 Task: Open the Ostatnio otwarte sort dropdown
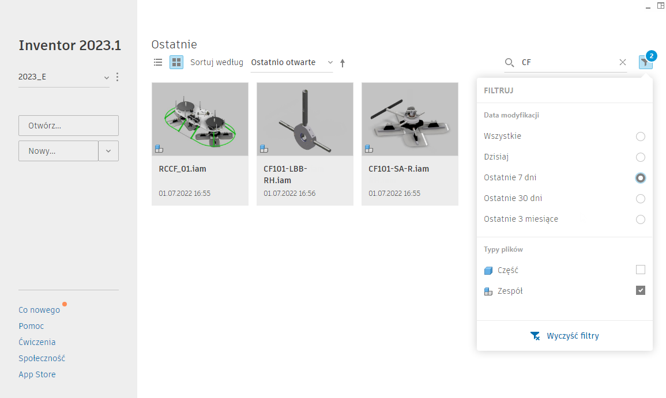point(292,63)
